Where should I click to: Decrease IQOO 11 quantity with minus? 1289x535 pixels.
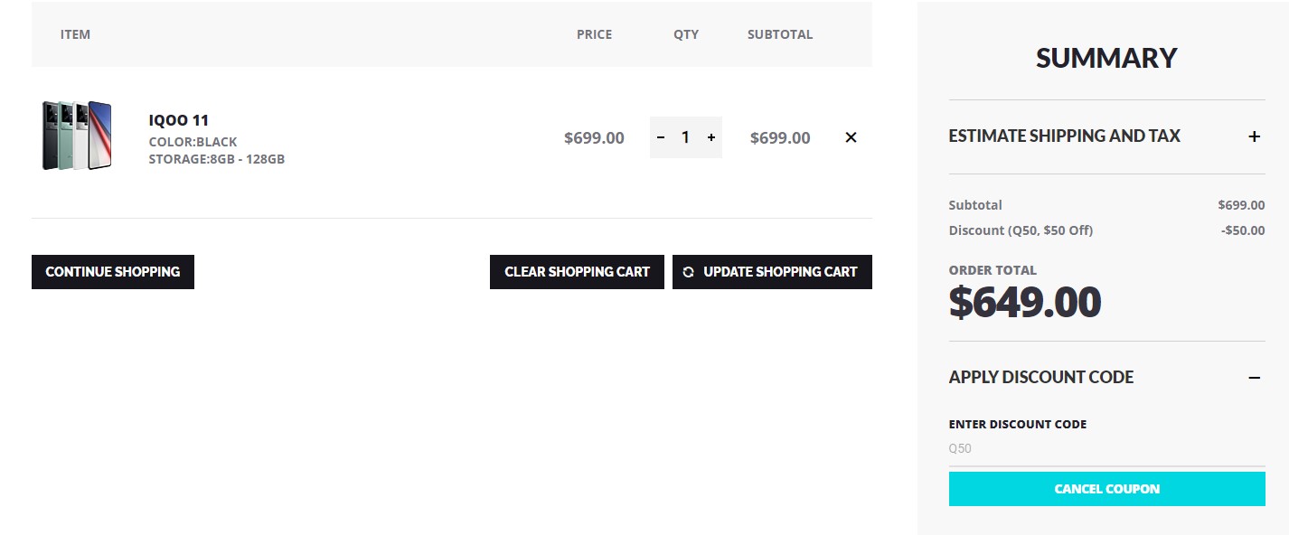661,137
